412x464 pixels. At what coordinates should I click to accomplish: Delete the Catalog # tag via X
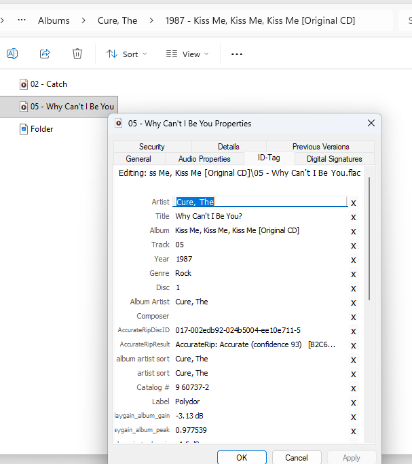[353, 388]
